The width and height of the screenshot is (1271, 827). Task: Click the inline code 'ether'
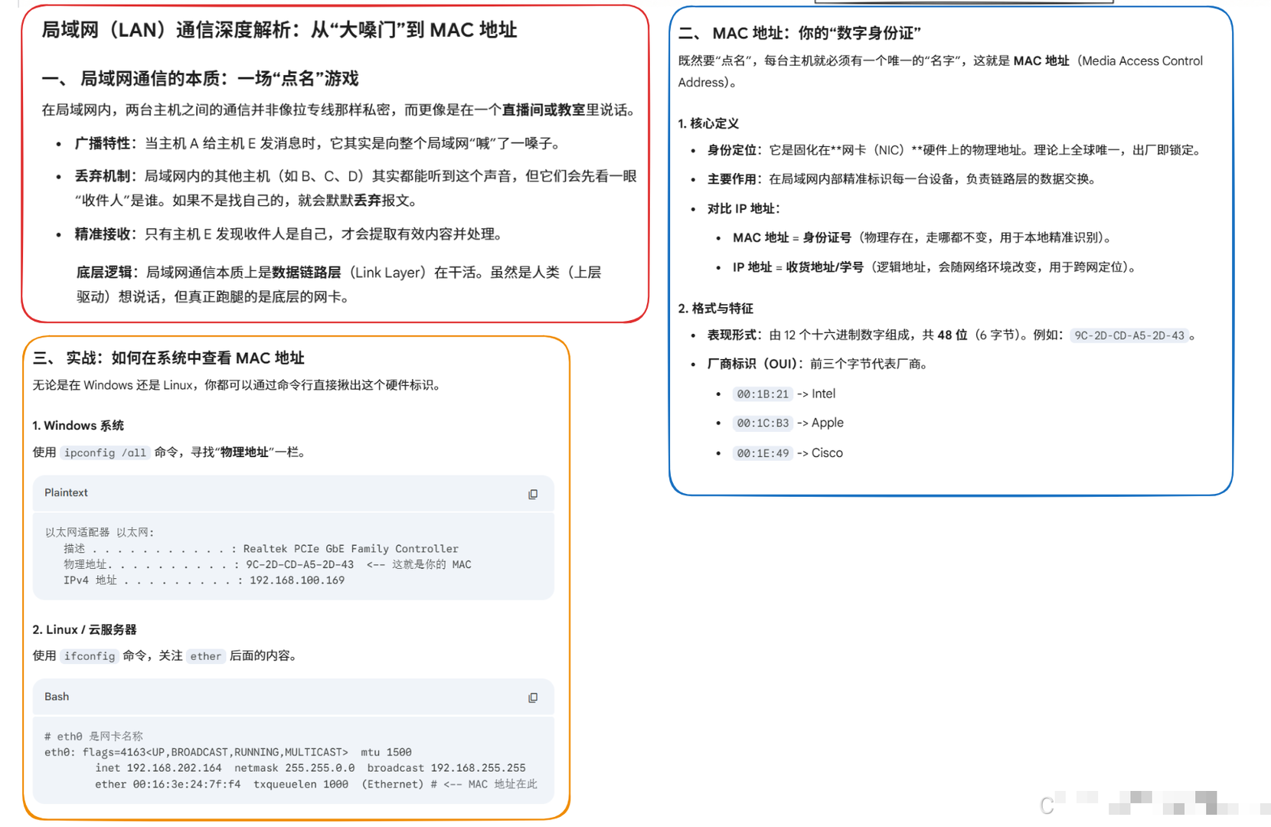205,656
